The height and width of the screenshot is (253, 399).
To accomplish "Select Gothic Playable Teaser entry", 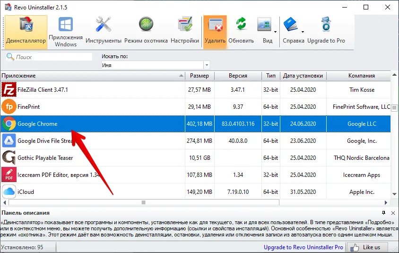I will (x=45, y=158).
